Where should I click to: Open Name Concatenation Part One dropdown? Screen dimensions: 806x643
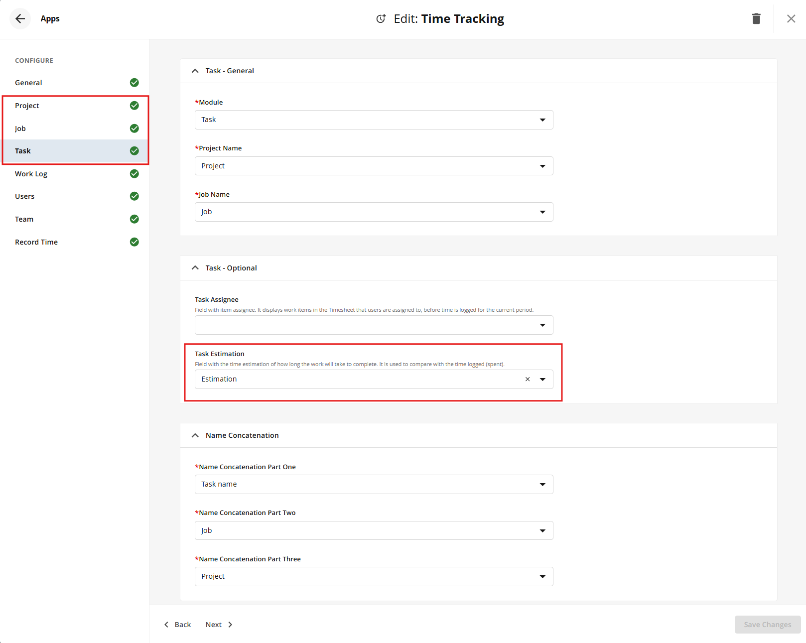(x=374, y=485)
